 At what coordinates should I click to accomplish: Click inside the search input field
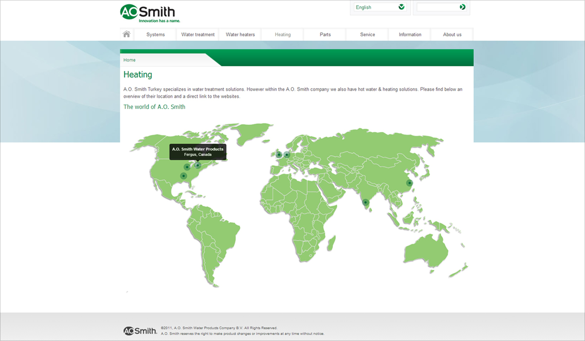(437, 7)
